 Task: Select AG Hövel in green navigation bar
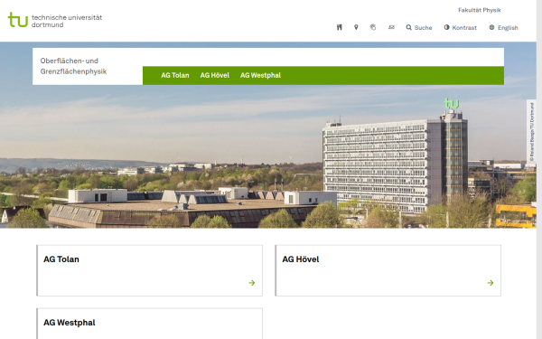215,75
